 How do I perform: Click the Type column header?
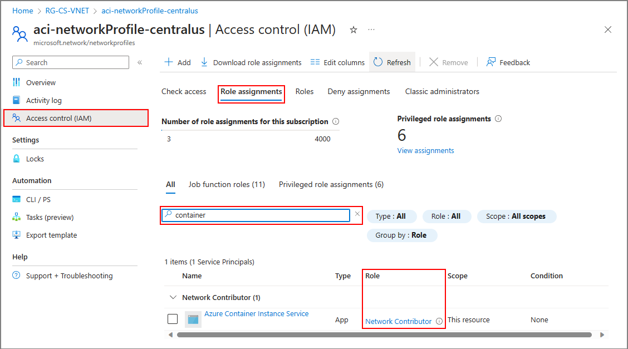(343, 276)
